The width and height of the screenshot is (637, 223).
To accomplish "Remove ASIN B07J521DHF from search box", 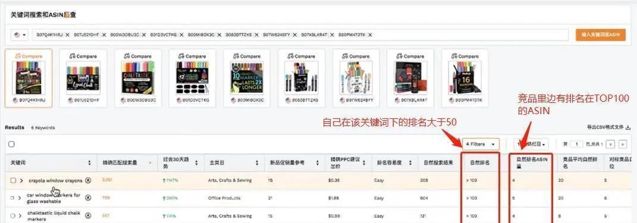I will pyautogui.click(x=105, y=35).
